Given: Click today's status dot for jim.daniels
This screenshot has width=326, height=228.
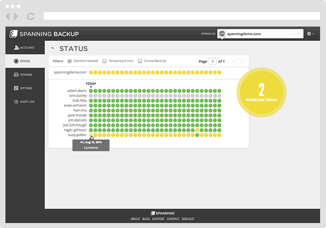Looking at the screenshot, I should pyautogui.click(x=91, y=120).
